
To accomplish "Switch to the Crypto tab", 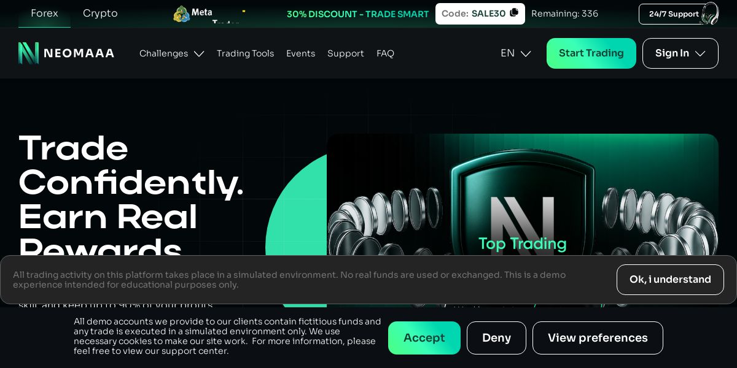I will click(x=100, y=13).
